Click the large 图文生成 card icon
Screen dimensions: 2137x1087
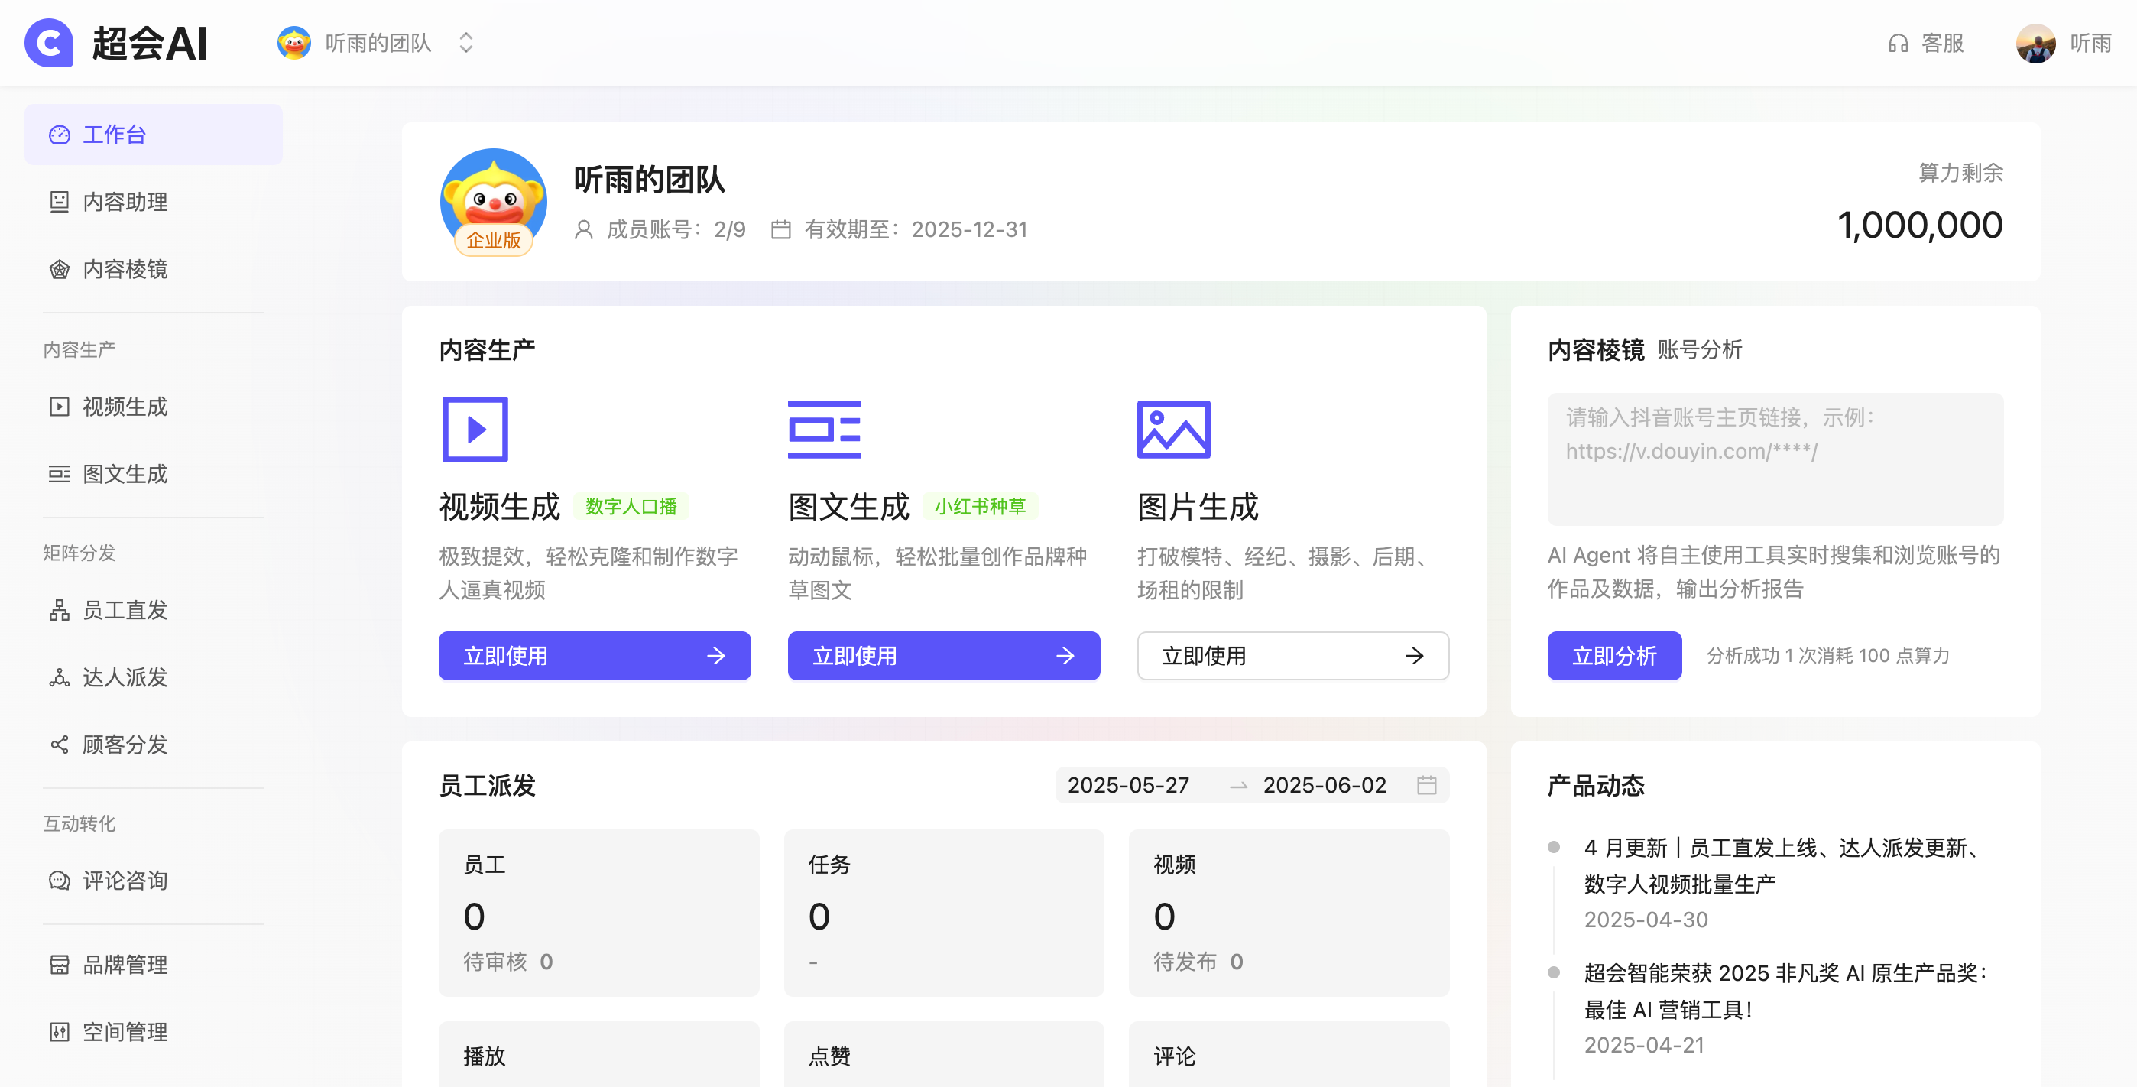coord(825,429)
